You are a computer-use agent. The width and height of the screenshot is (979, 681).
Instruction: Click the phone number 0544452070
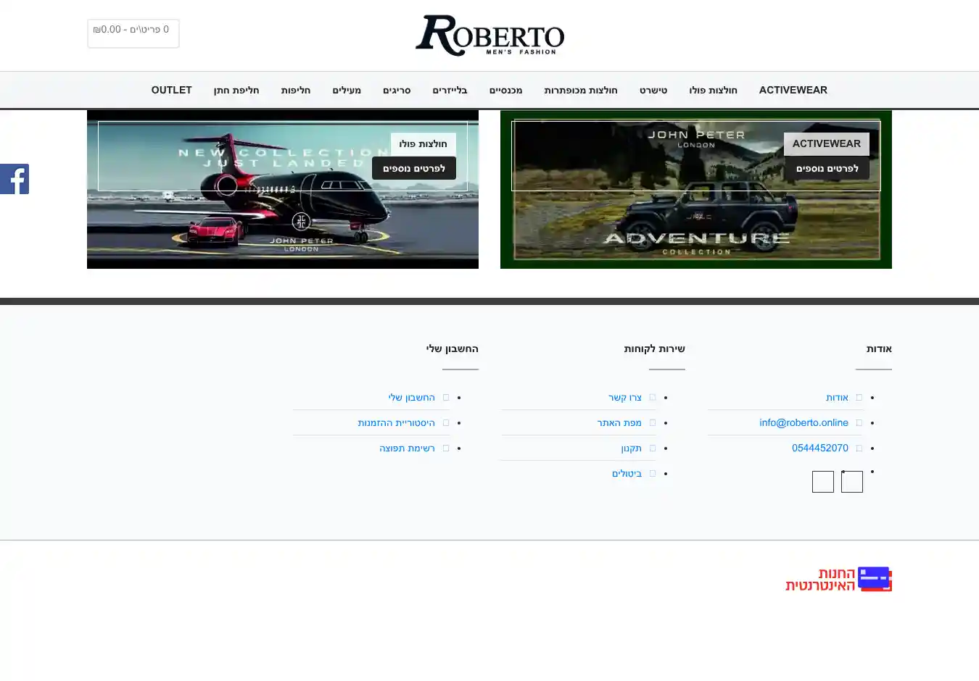tap(819, 448)
